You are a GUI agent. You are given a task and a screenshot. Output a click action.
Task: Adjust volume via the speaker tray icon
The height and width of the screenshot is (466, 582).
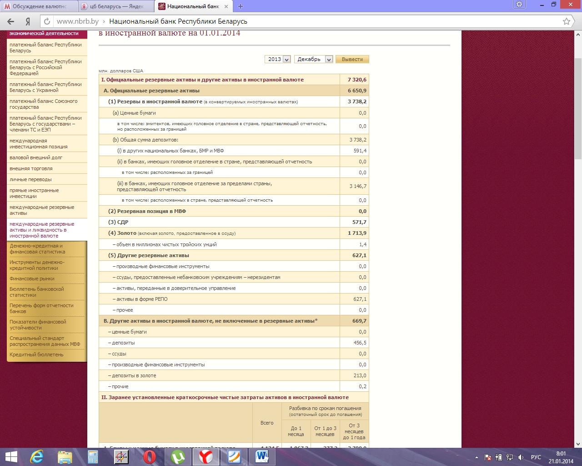click(x=521, y=457)
